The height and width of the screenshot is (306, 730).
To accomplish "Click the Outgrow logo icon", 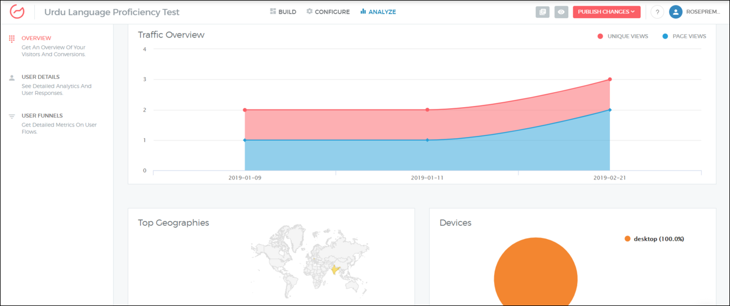I will point(17,12).
